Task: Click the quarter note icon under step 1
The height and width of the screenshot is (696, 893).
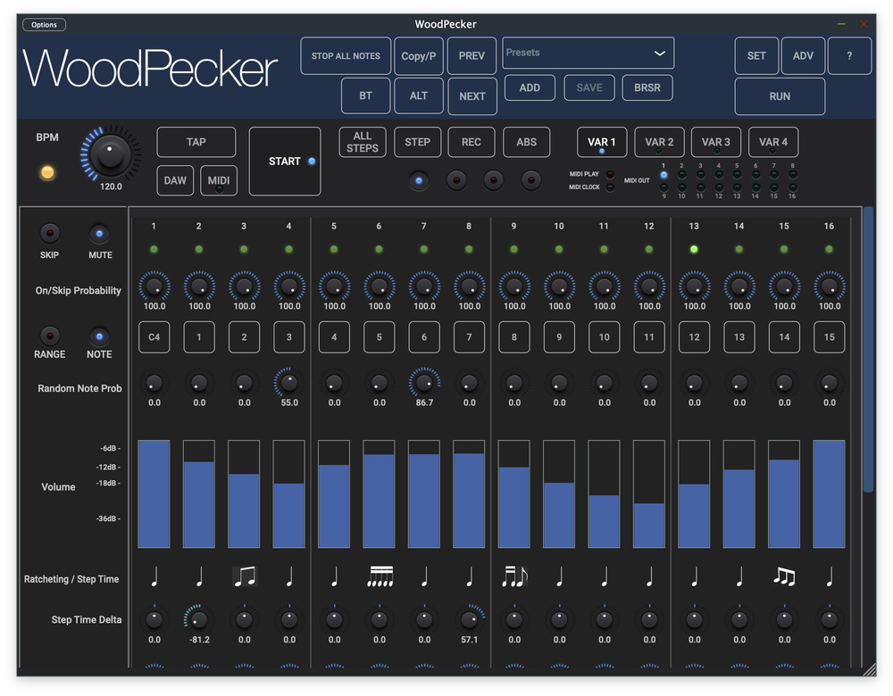Action: click(x=154, y=578)
